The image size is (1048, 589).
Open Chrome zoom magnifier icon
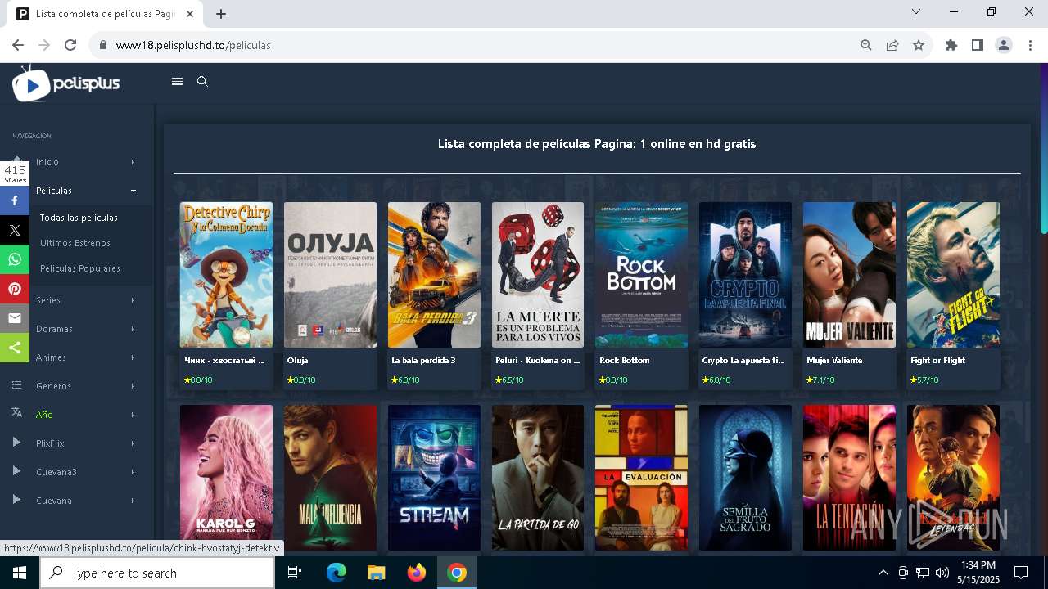coord(866,45)
